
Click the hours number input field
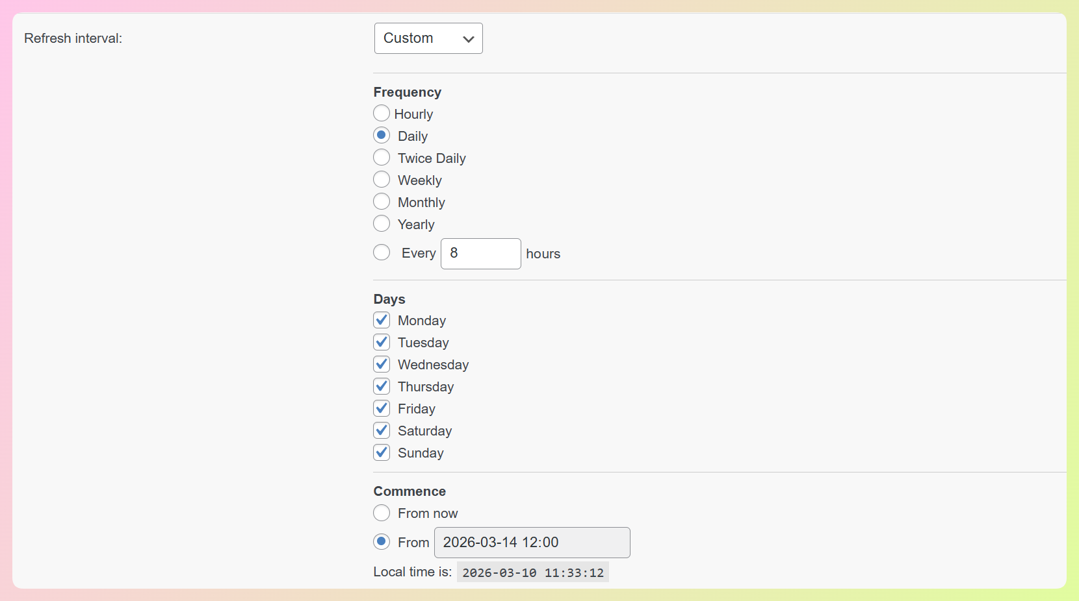click(480, 254)
